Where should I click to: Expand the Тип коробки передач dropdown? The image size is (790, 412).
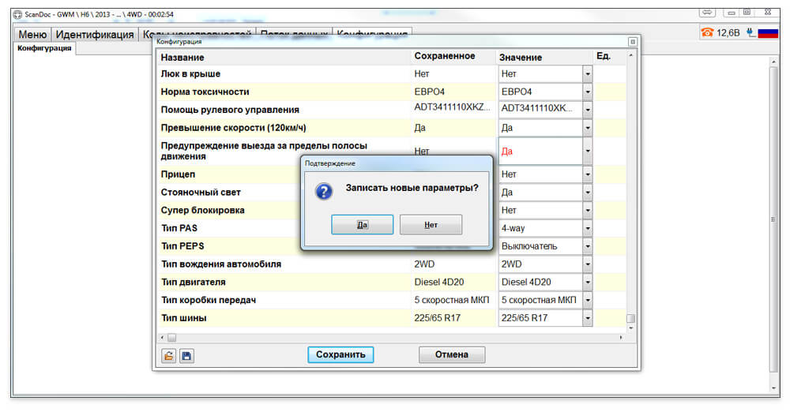[x=588, y=300]
